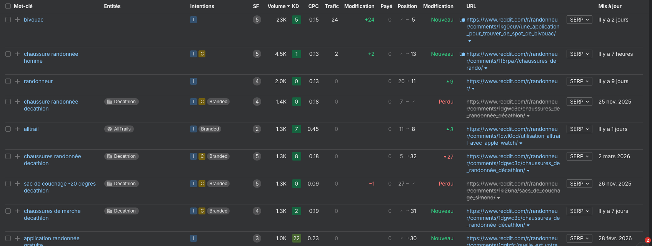The image size is (652, 246).
Task: Click the Commercial "C" intent badge for chaussure randonnée homme
Action: (202, 54)
